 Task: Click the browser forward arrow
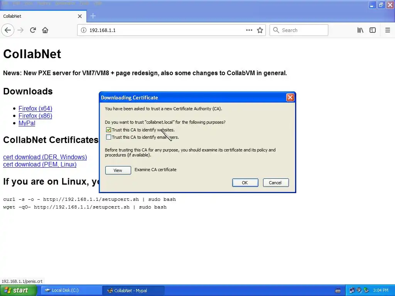pos(20,30)
